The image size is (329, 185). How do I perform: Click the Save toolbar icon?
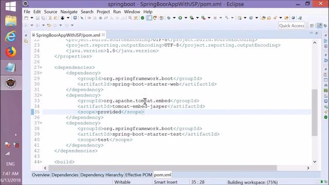pyautogui.click(x=38, y=18)
